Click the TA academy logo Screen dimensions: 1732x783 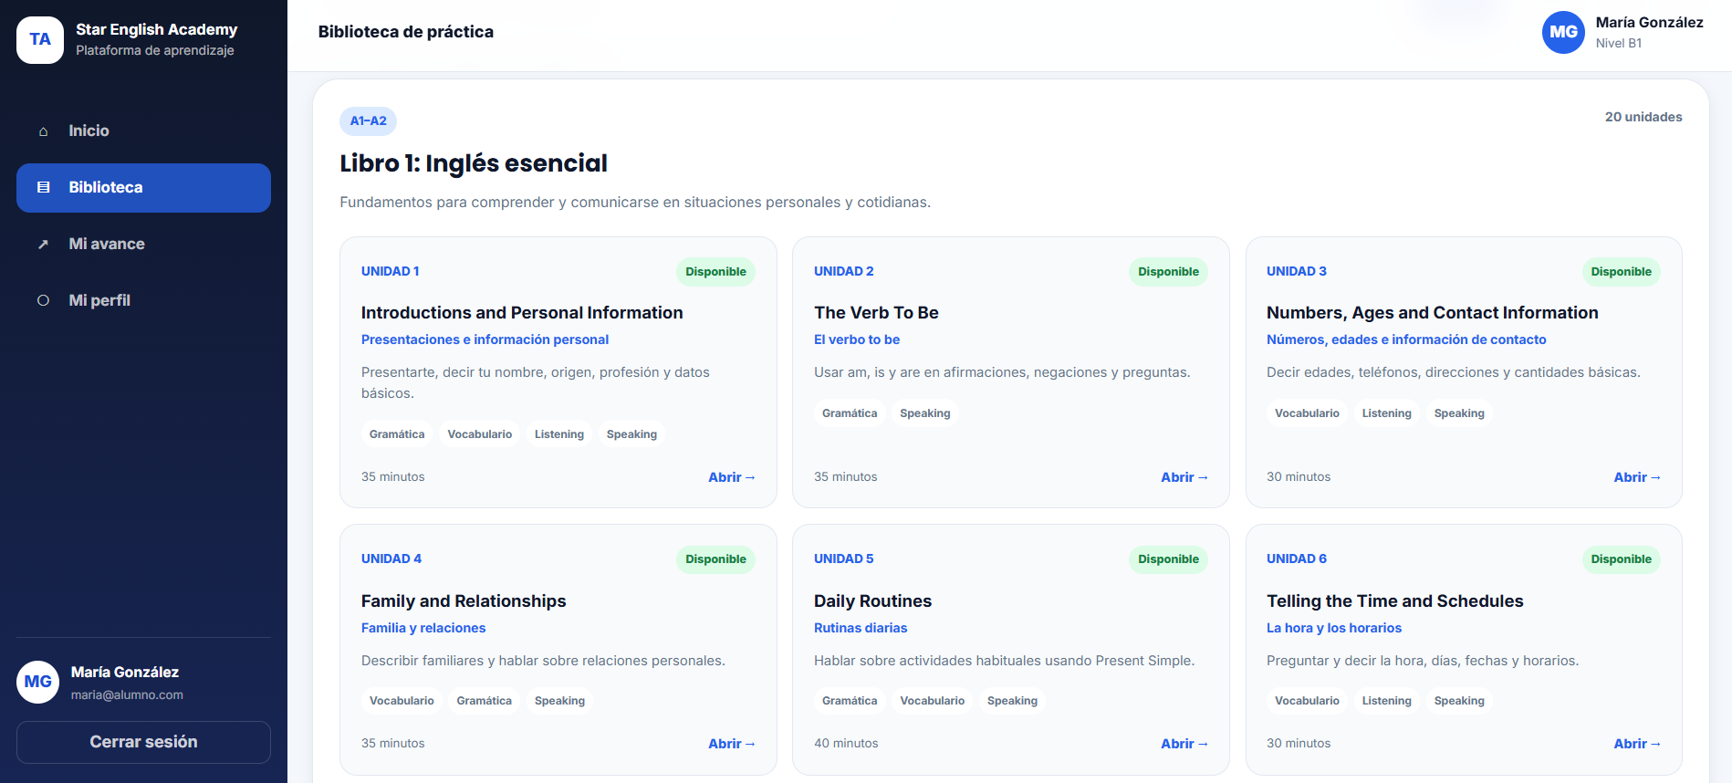point(40,40)
